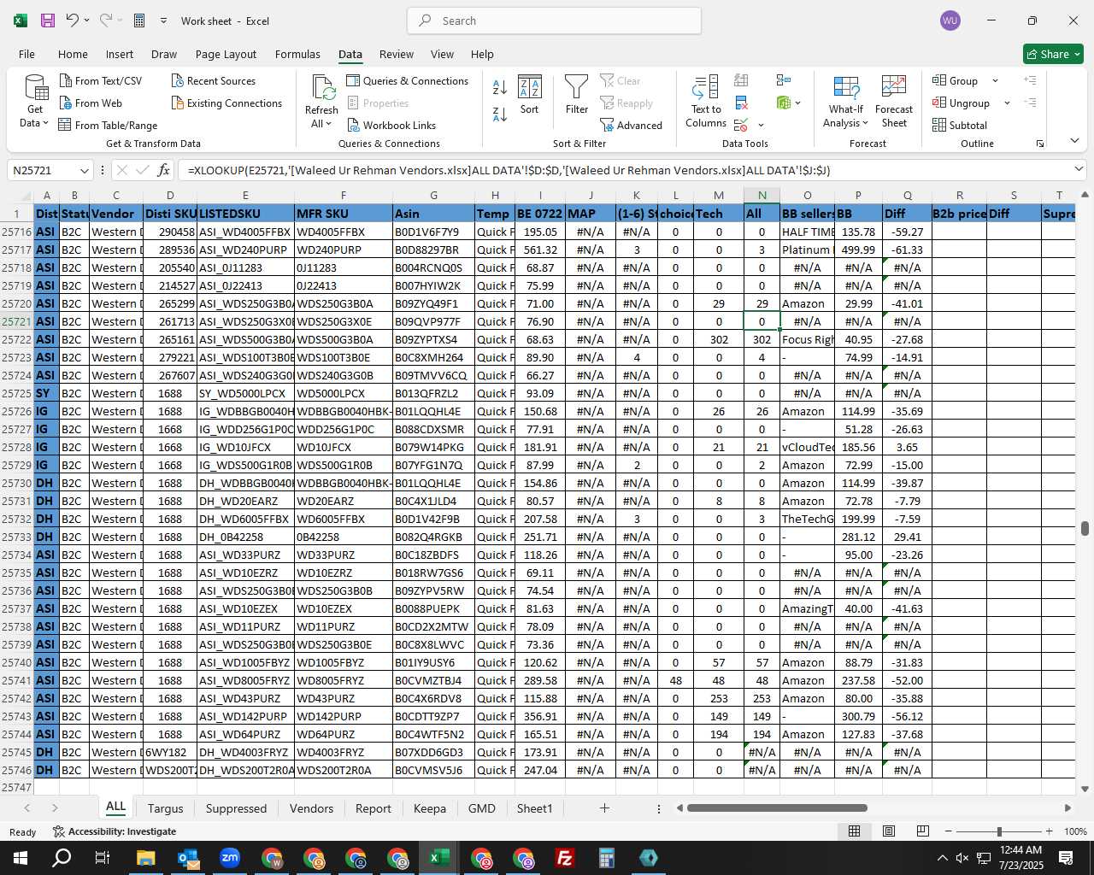Open FileZilla from the taskbar
This screenshot has width=1094, height=875.
(564, 858)
